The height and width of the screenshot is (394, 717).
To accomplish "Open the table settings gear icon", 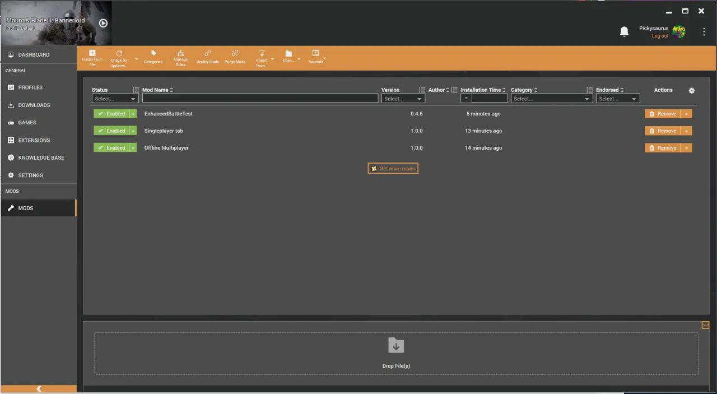I will point(691,90).
